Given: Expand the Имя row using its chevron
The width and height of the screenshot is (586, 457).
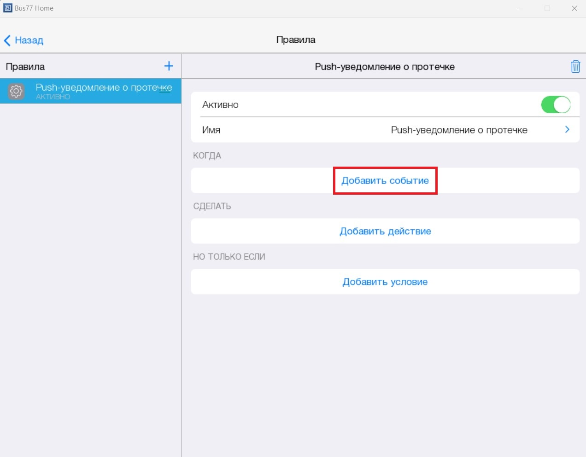Looking at the screenshot, I should tap(567, 130).
